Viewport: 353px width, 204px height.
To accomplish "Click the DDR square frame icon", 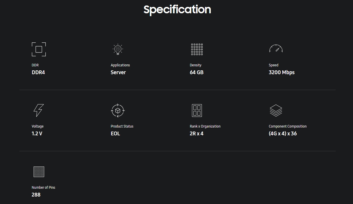I will 39,49.
